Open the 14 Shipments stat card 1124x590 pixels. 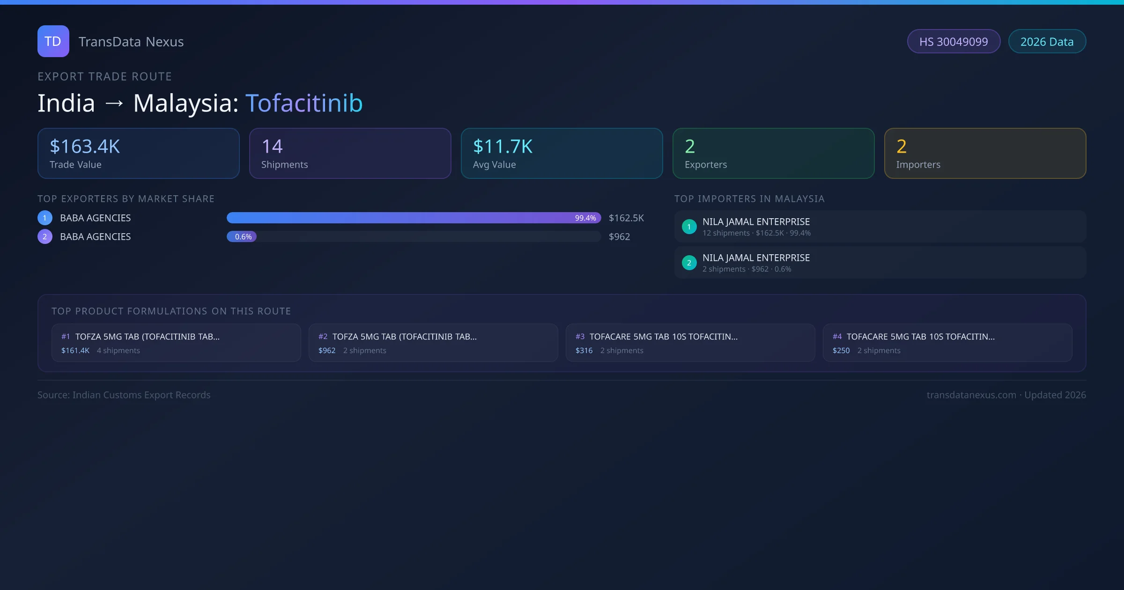pyautogui.click(x=350, y=154)
